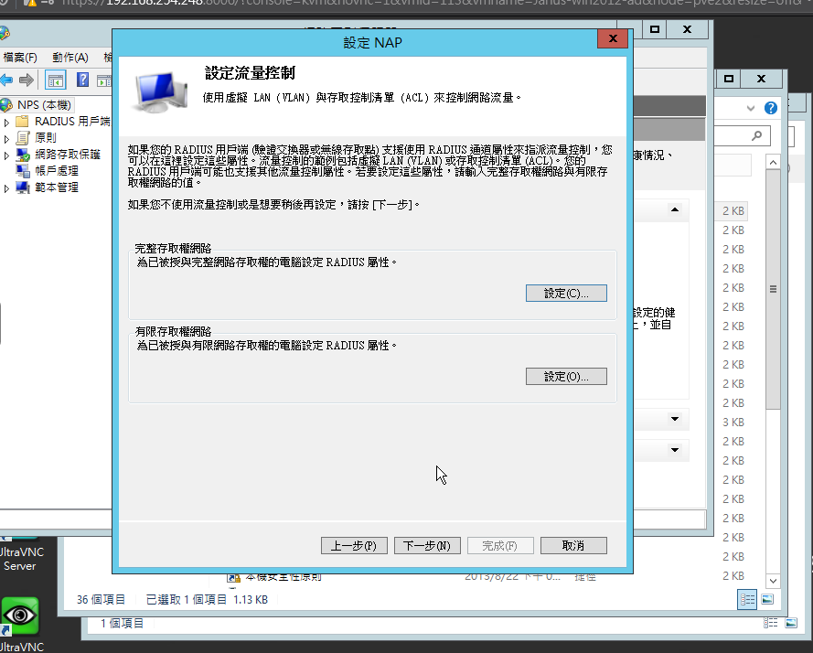This screenshot has width=813, height=653.
Task: Click thumbnail view icon in rear Explorer status bar
Action: (x=791, y=623)
